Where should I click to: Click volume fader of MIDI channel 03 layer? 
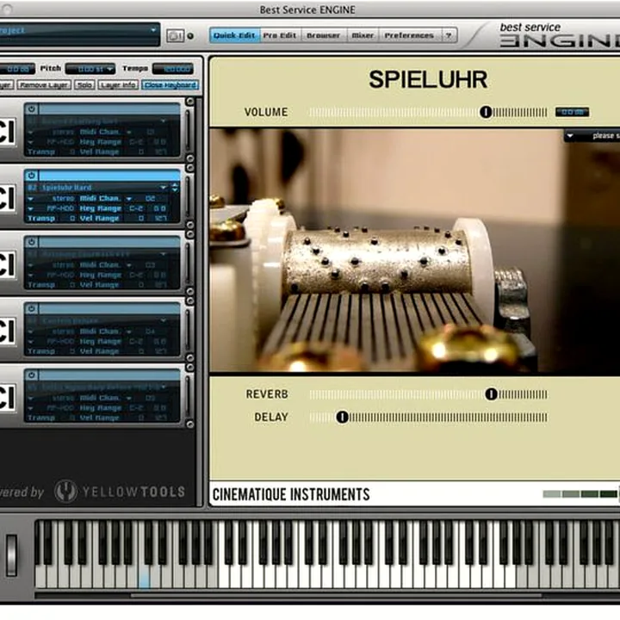tap(188, 263)
